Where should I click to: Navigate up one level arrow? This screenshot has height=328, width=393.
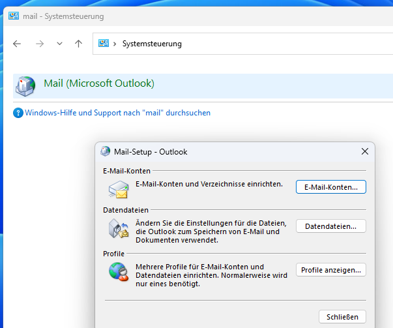pos(78,44)
